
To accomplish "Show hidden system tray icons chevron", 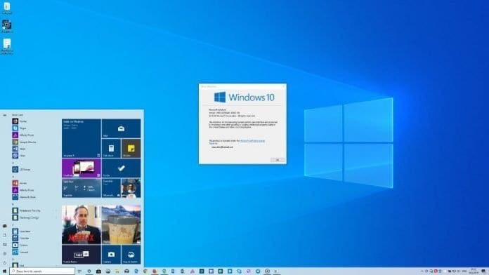I will [422, 271].
